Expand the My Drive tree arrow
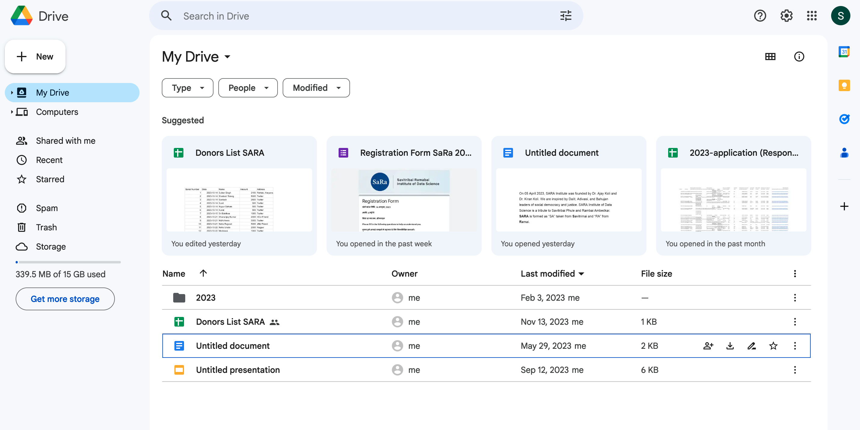Screen dimensions: 860x430 12,93
